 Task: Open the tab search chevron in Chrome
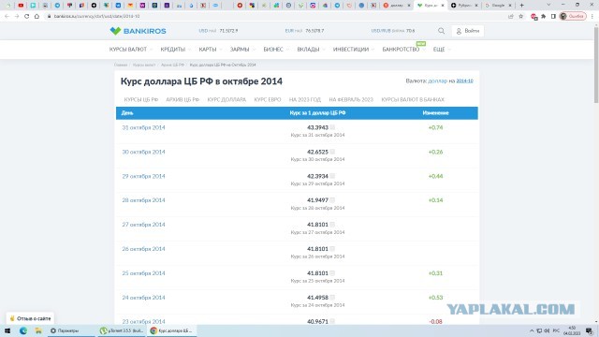coord(549,5)
